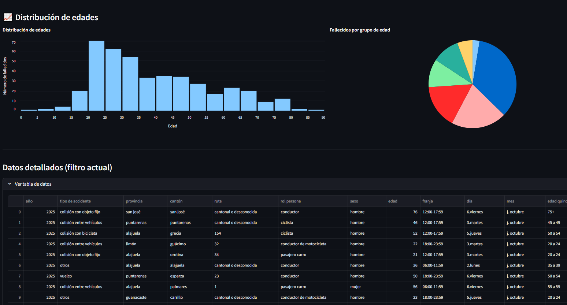The height and width of the screenshot is (305, 567).
Task: Click the "tipo de accidente" column header
Action: coord(75,201)
